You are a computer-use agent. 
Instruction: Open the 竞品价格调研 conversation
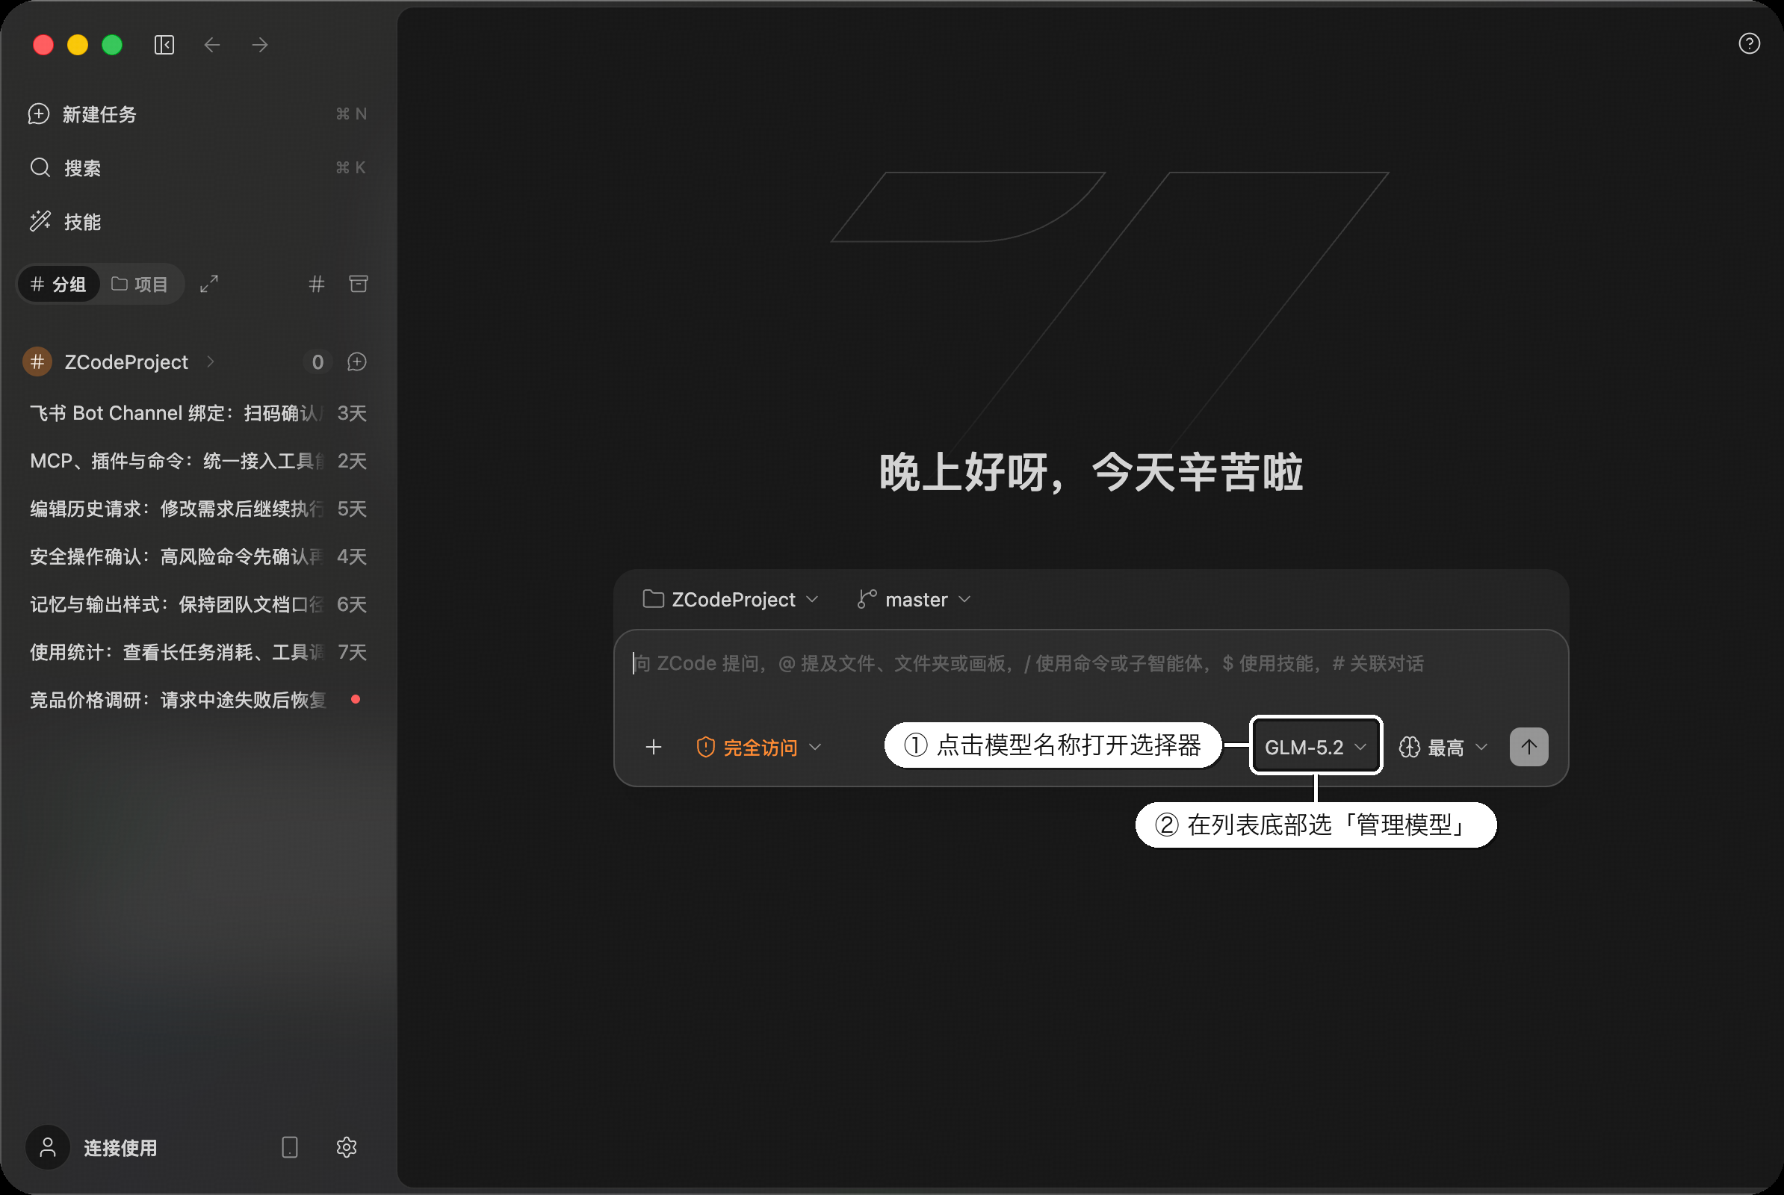click(198, 701)
